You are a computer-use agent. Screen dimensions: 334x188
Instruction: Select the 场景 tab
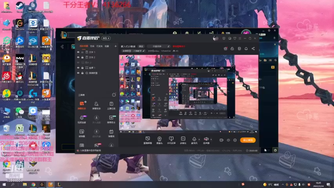click(x=107, y=46)
